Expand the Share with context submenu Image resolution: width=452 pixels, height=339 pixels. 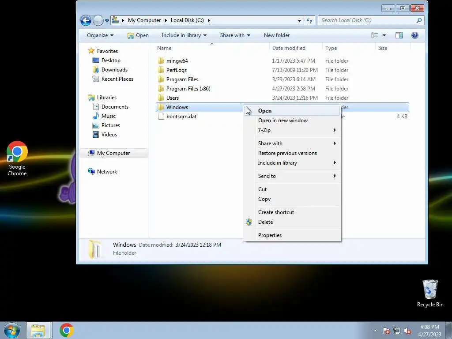point(292,143)
